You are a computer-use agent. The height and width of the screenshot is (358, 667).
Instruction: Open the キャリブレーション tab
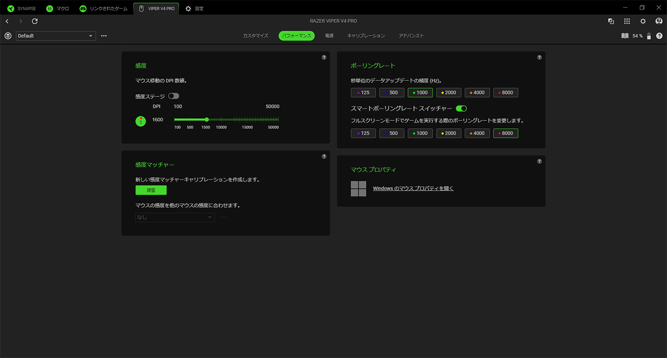366,36
